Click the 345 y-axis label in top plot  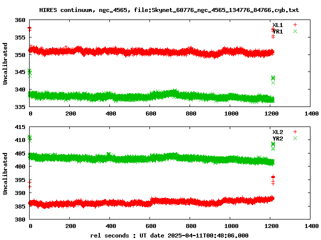click(x=20, y=72)
